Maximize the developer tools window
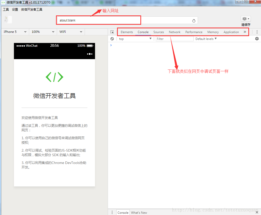This screenshot has width=261, height=215. point(246,2)
